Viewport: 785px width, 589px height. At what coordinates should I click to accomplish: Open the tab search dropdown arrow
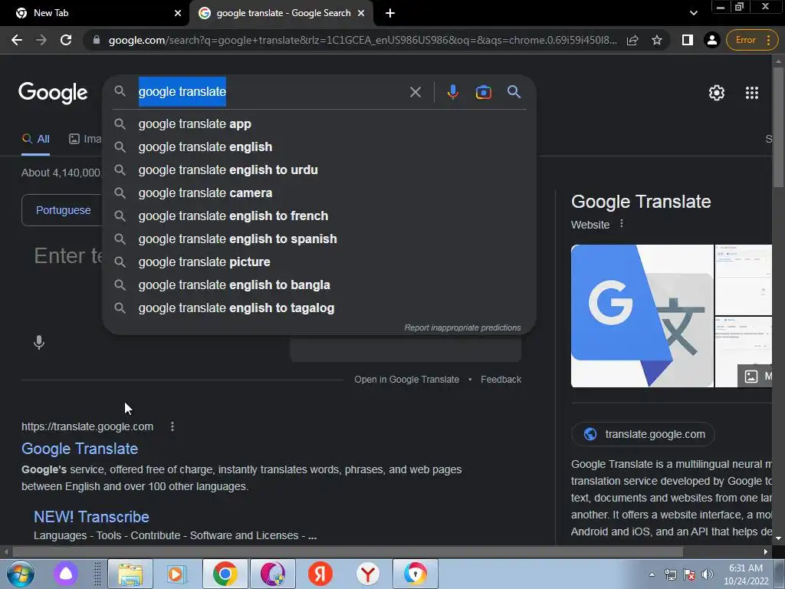click(693, 14)
